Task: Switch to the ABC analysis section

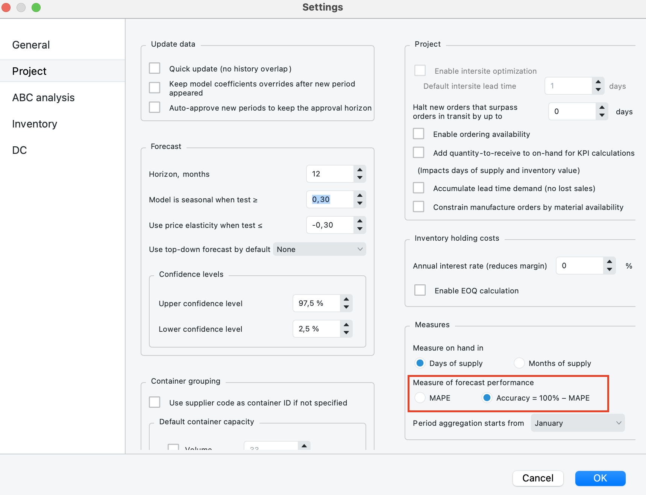Action: (43, 97)
